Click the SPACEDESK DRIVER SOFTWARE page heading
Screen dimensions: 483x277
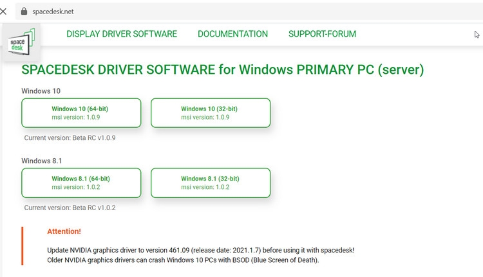[222, 69]
